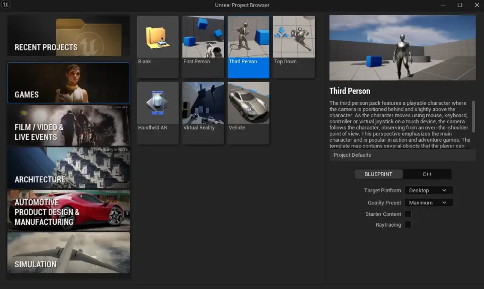Switch to the Games category

point(69,83)
